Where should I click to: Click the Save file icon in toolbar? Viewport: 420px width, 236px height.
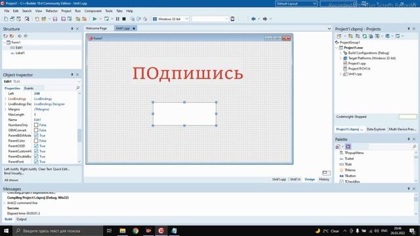click(x=55, y=19)
